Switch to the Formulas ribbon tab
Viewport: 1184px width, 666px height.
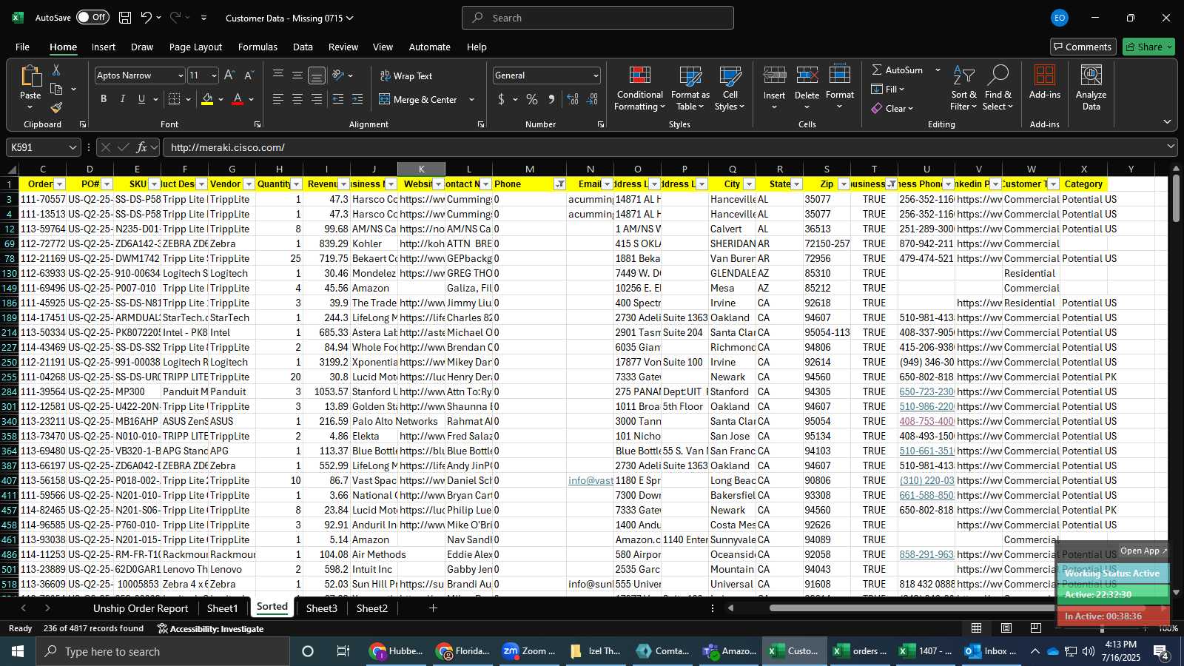coord(258,47)
